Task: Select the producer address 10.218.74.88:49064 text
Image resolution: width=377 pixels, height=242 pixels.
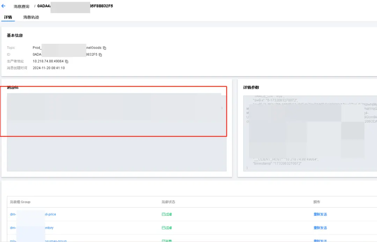Action: (x=48, y=61)
